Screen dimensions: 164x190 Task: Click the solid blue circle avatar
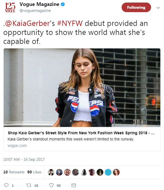pos(108,172)
